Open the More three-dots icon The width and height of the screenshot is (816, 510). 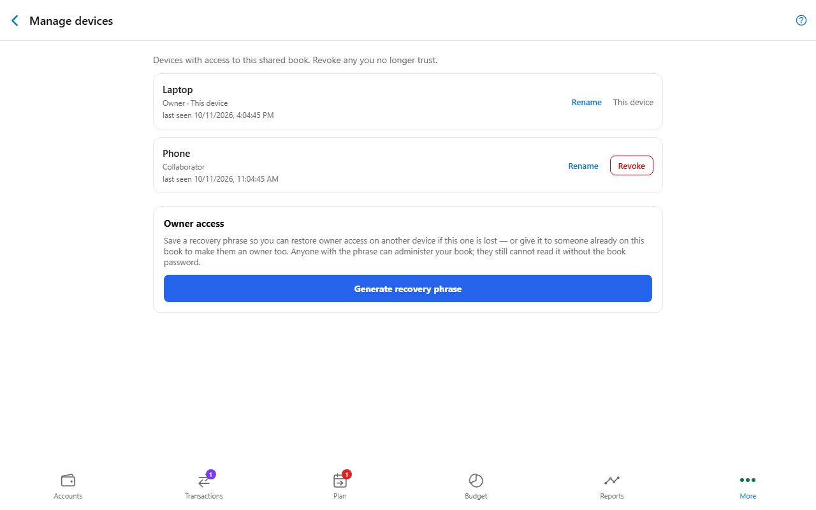[748, 480]
